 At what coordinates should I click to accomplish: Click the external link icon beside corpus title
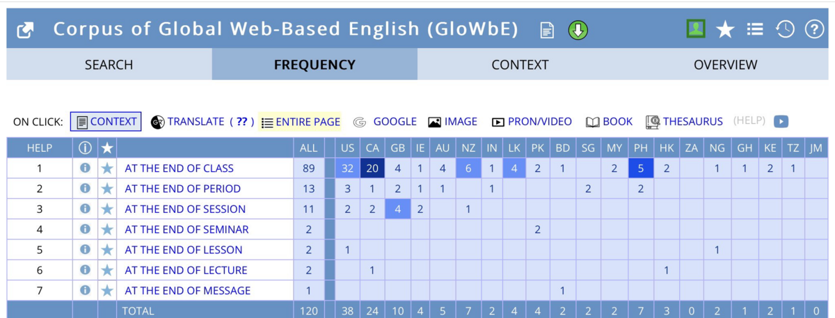pyautogui.click(x=26, y=30)
